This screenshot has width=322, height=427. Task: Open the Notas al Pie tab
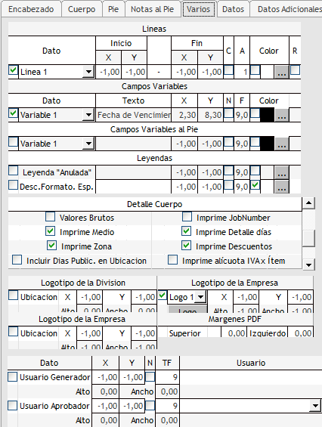[x=152, y=9]
